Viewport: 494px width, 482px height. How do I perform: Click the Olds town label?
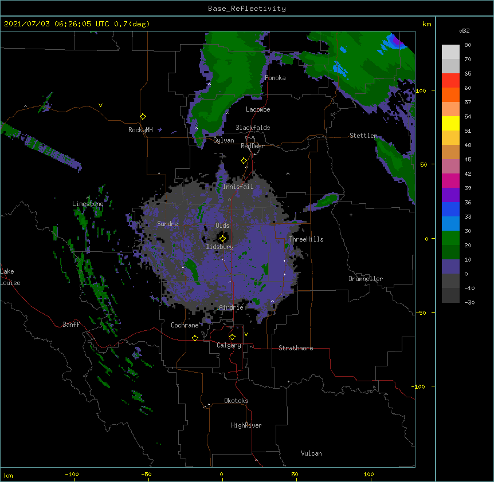222,226
